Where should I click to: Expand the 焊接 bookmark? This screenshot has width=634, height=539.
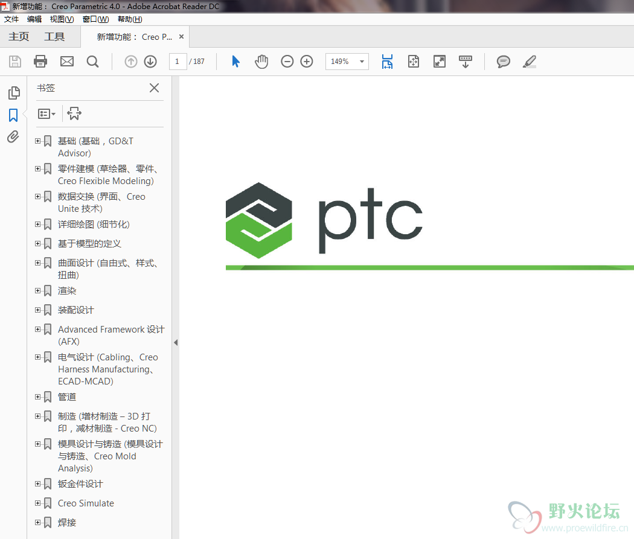point(37,523)
